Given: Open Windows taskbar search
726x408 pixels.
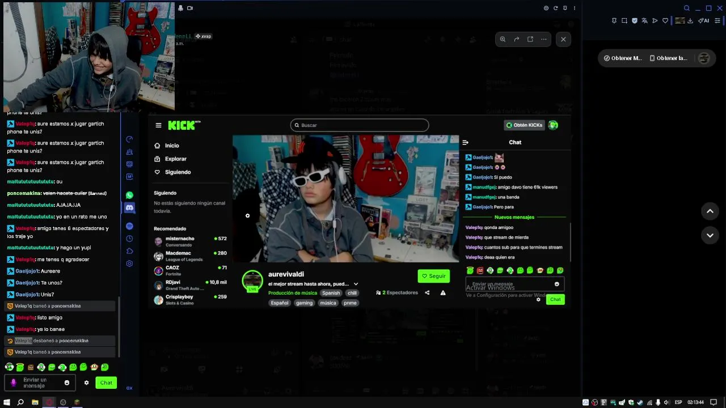Looking at the screenshot, I should (x=20, y=402).
